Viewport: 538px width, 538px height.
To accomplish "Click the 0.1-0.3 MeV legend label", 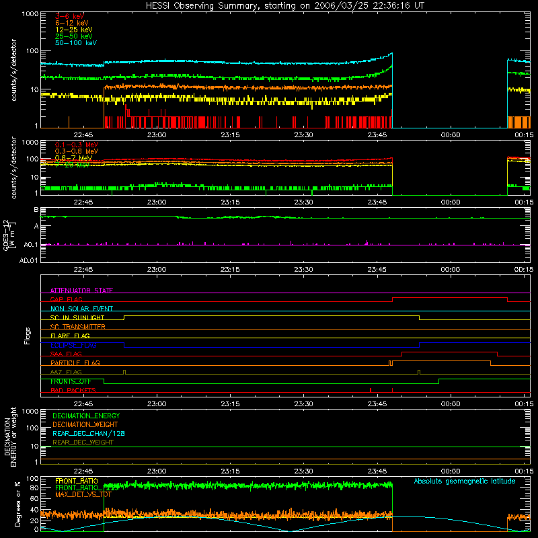I will tap(77, 145).
